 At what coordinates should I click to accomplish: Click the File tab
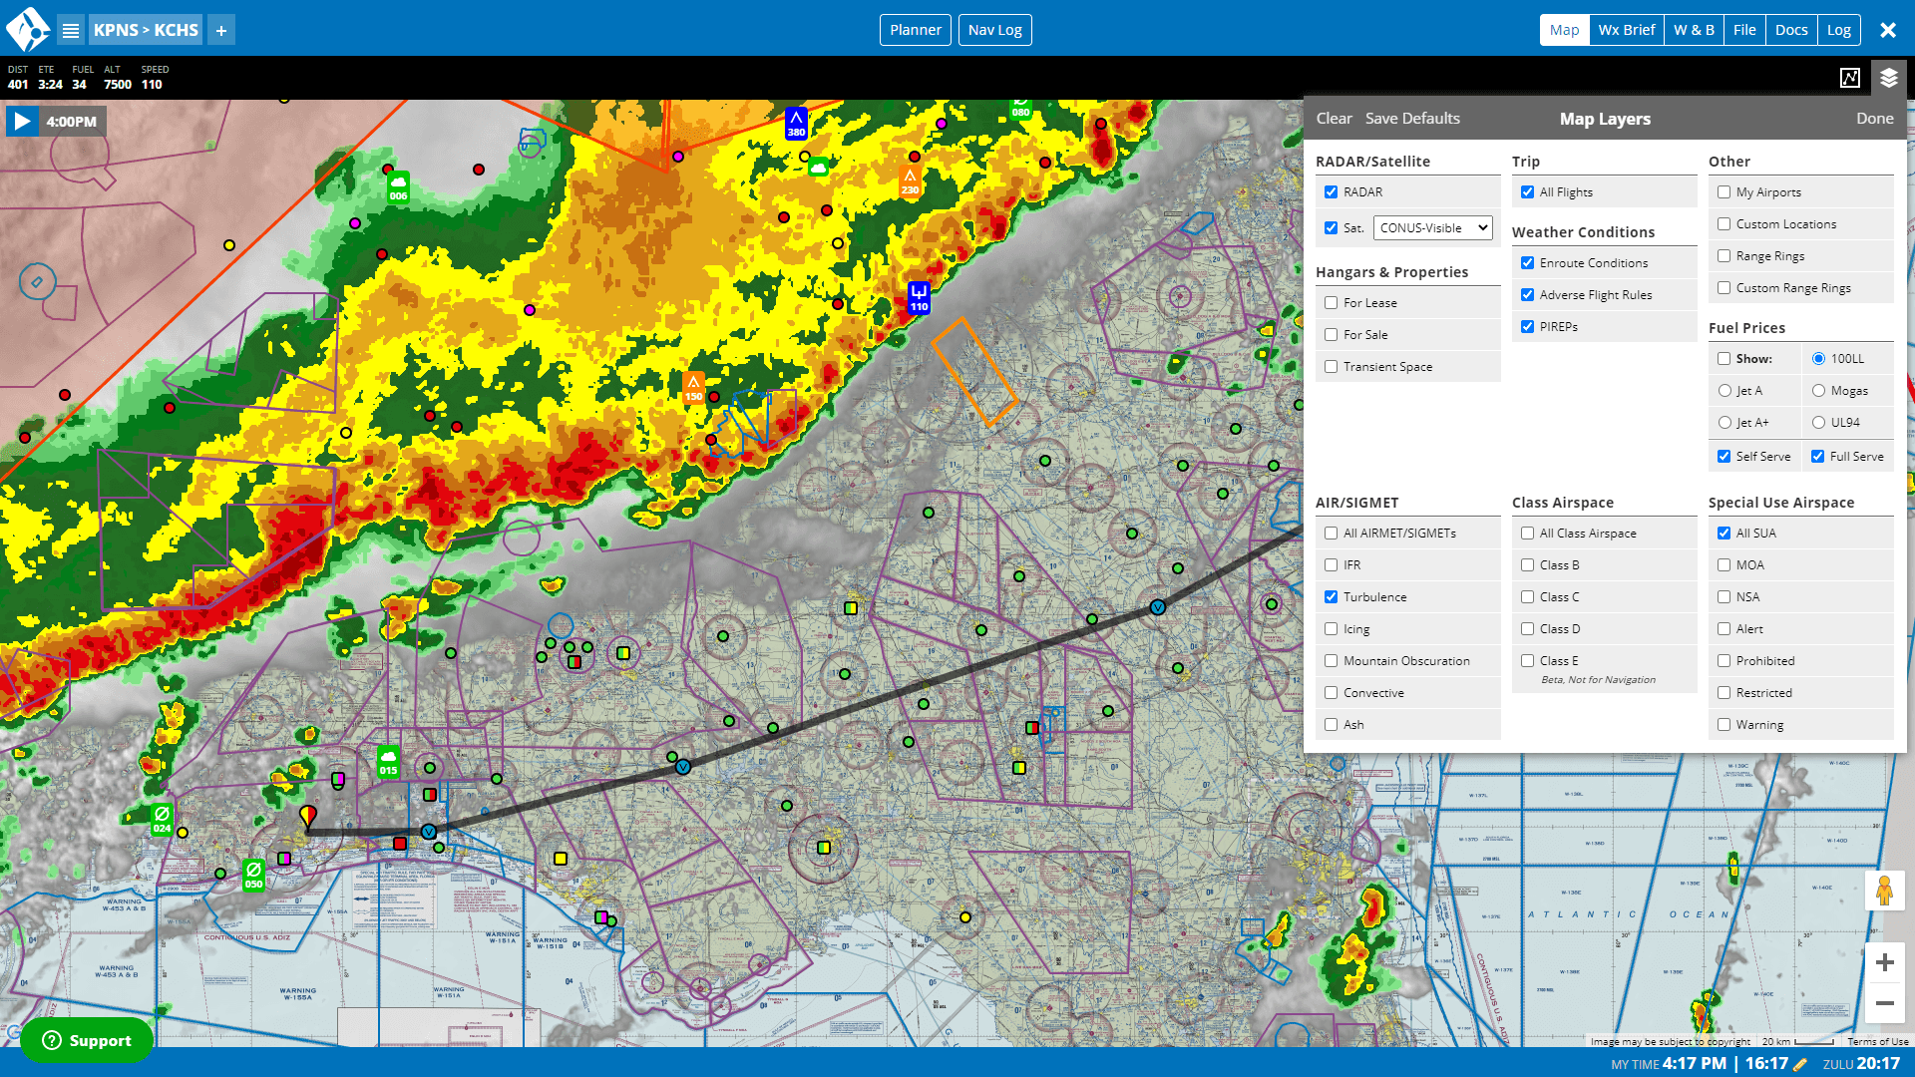coord(1744,29)
